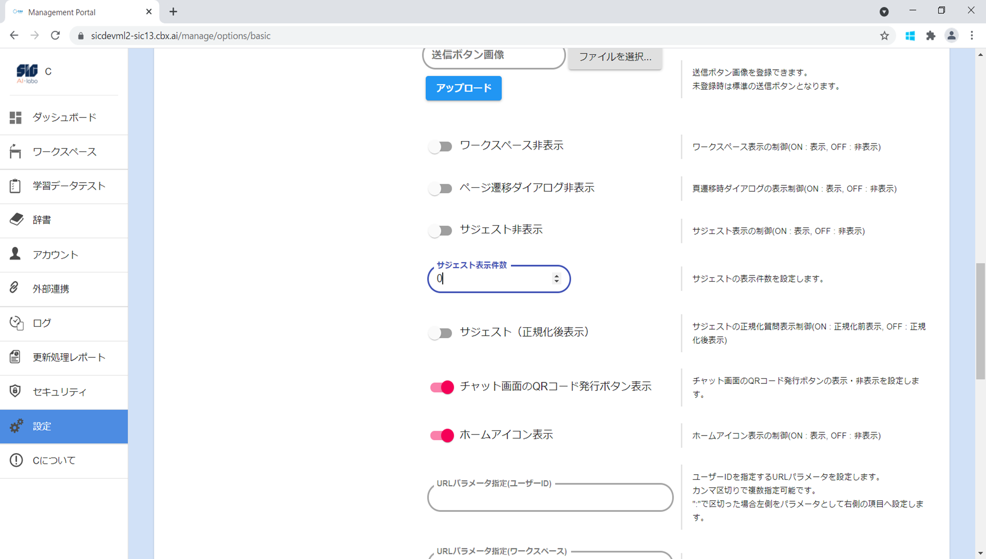Click the ワークスペース sidebar icon
The width and height of the screenshot is (986, 559).
click(16, 152)
